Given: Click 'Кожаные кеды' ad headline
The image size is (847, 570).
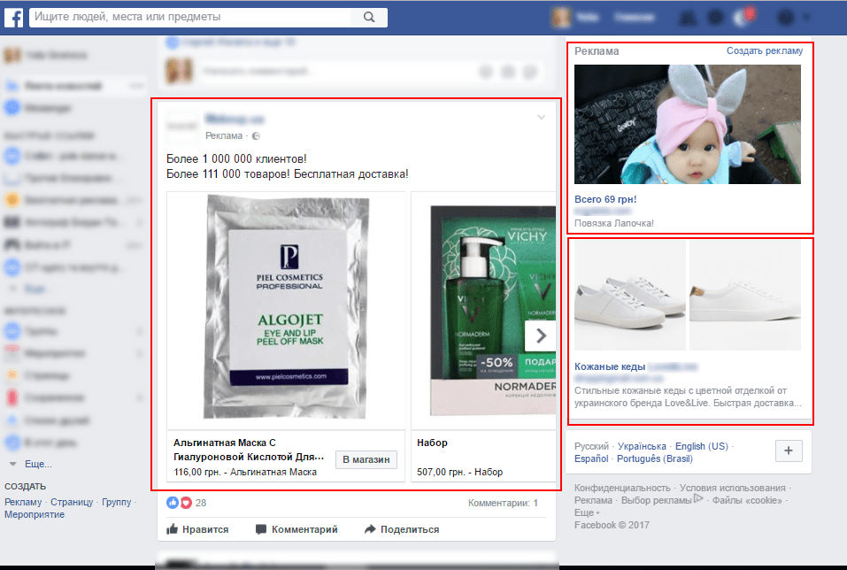Looking at the screenshot, I should 610,366.
